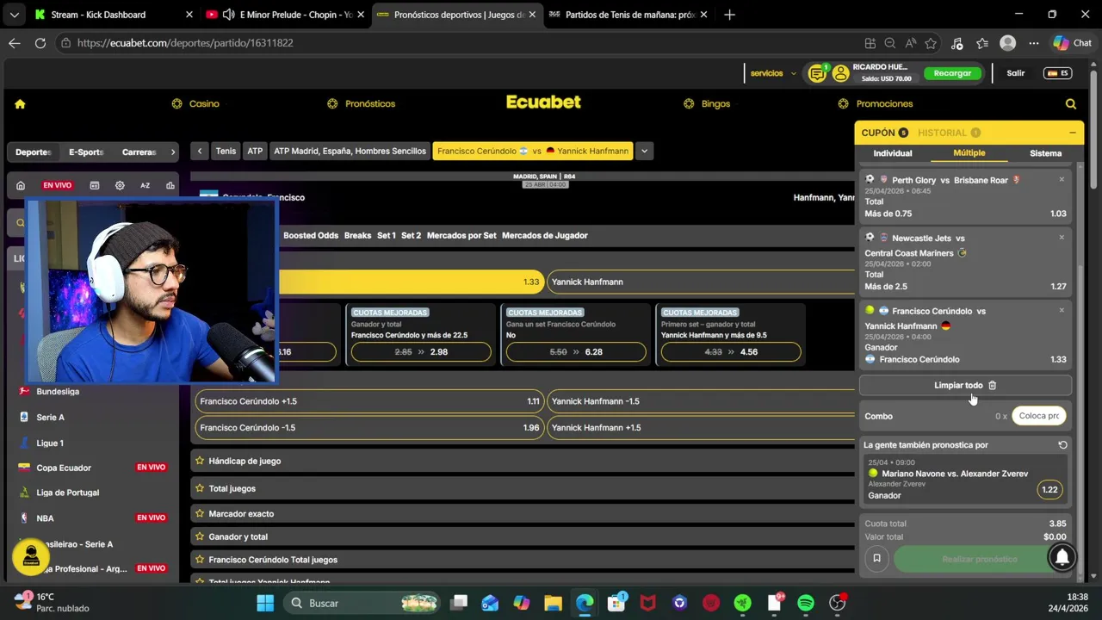
Task: Go to Ecuabet home via house icon
Action: pos(20,103)
